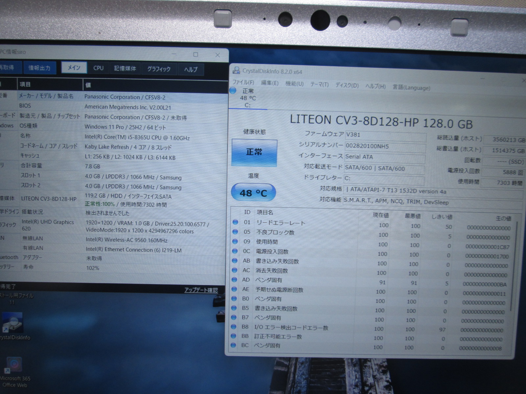Click the ファームウェア field showing V381

(x=385, y=136)
